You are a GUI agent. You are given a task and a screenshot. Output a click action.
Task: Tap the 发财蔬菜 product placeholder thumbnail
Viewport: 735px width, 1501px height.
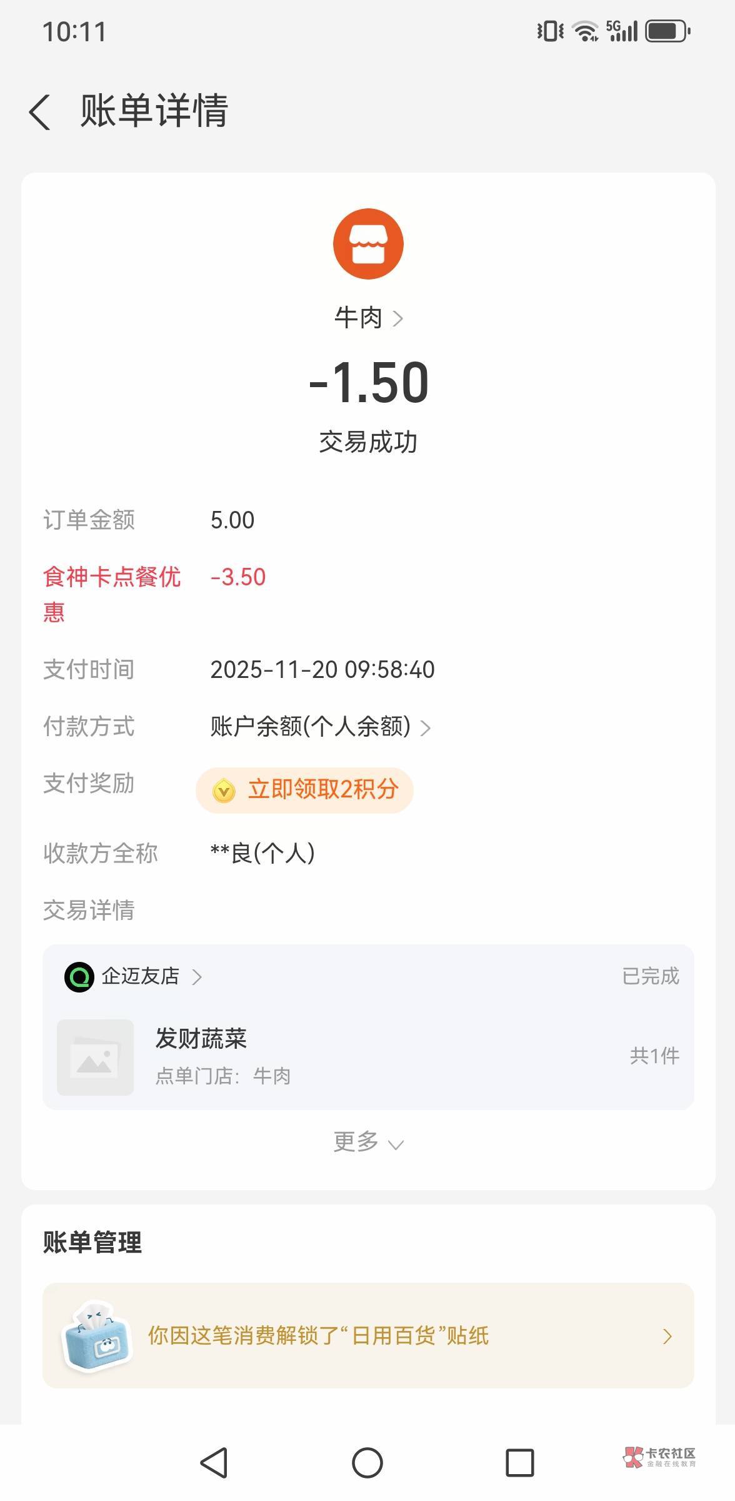tap(95, 1058)
